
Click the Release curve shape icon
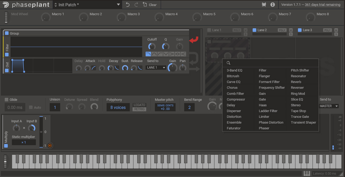click(x=140, y=68)
